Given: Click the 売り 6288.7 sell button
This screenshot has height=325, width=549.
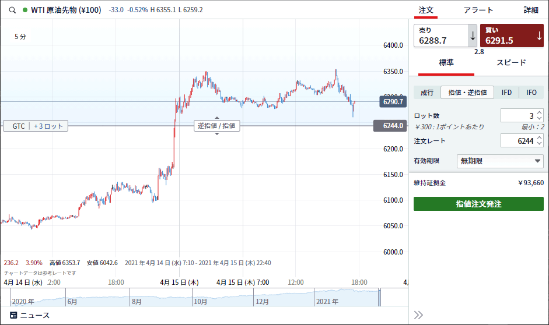Looking at the screenshot, I should click(445, 36).
